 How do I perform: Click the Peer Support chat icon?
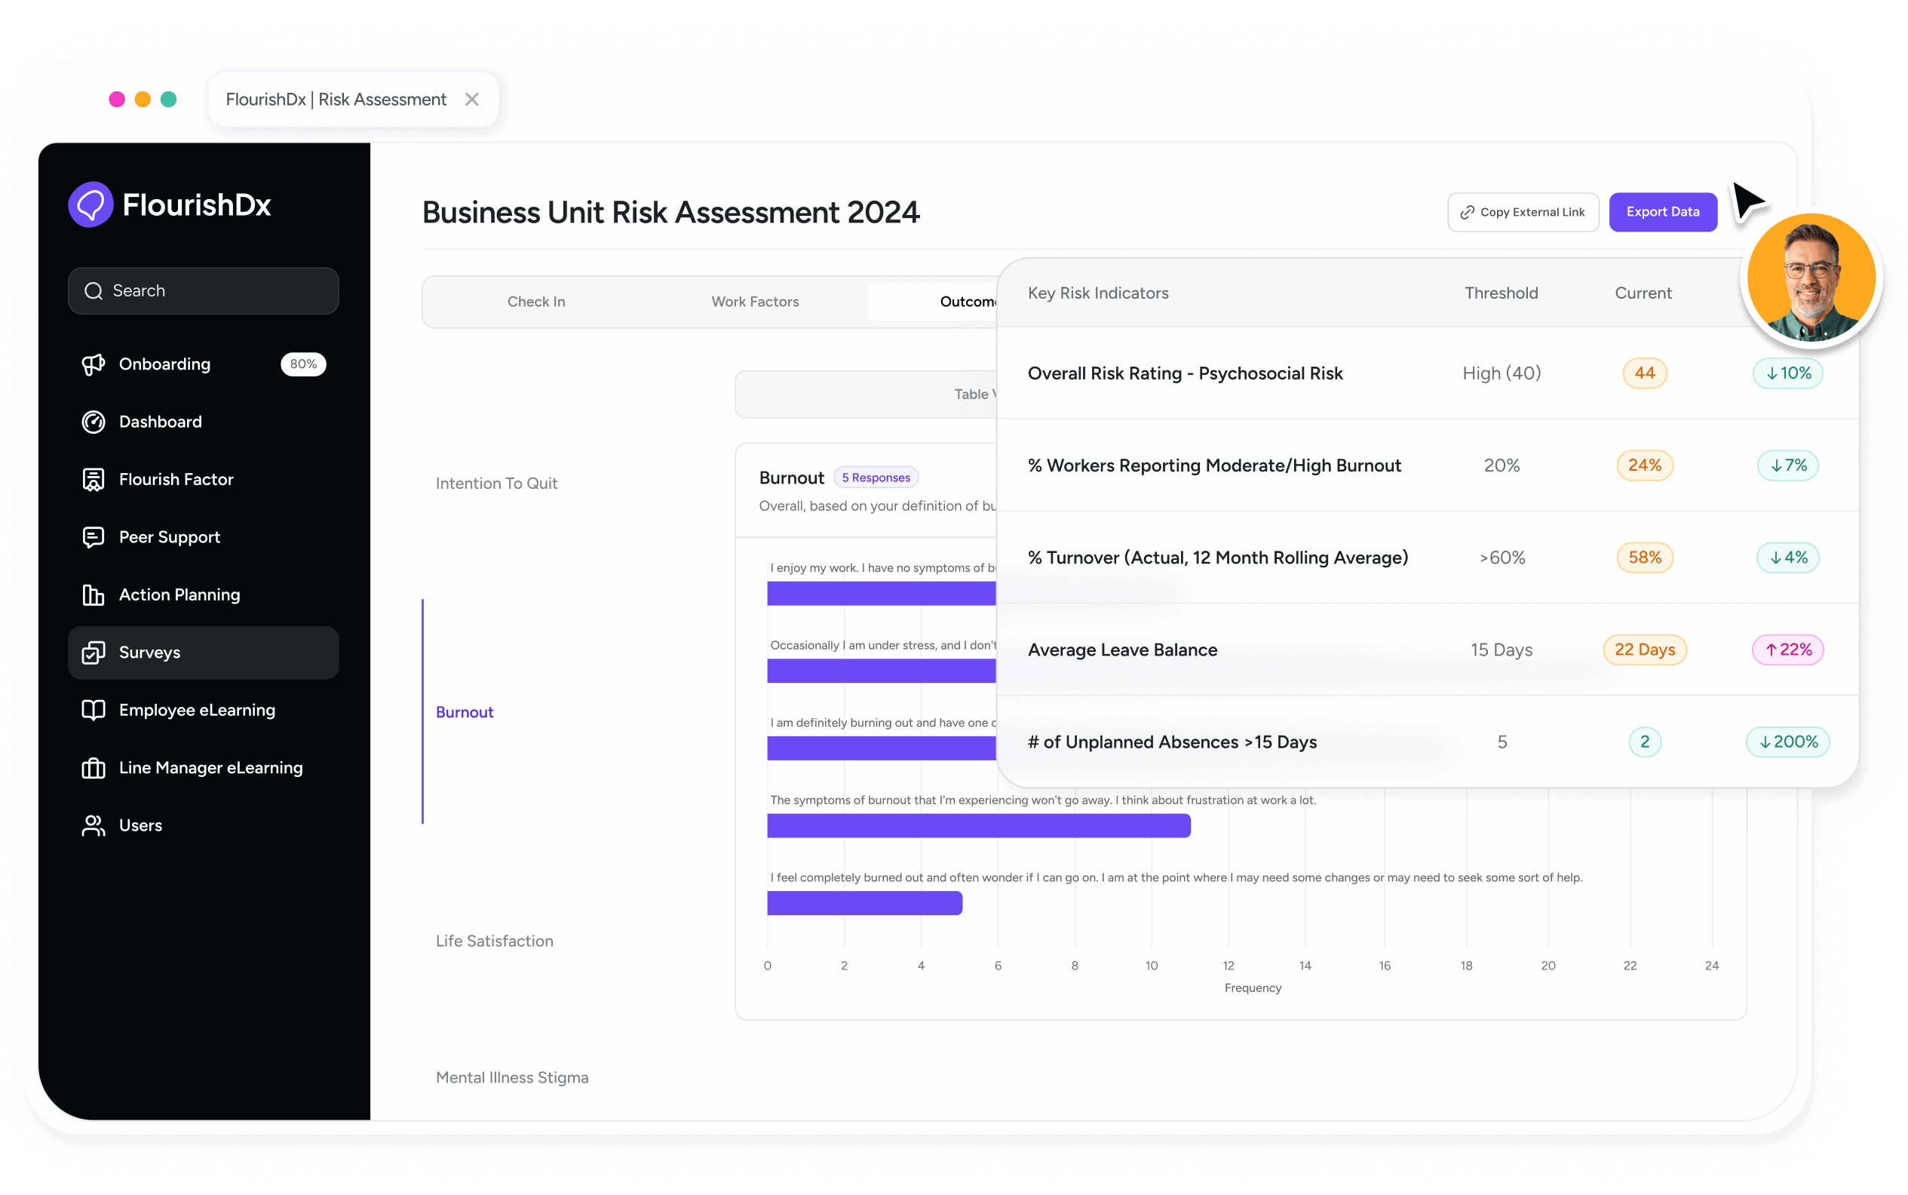[x=94, y=536]
